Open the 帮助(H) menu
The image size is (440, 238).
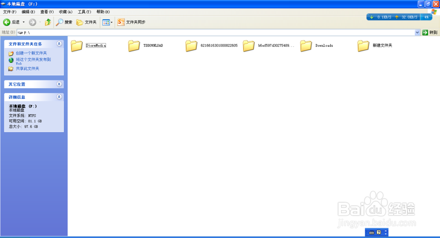[103, 12]
